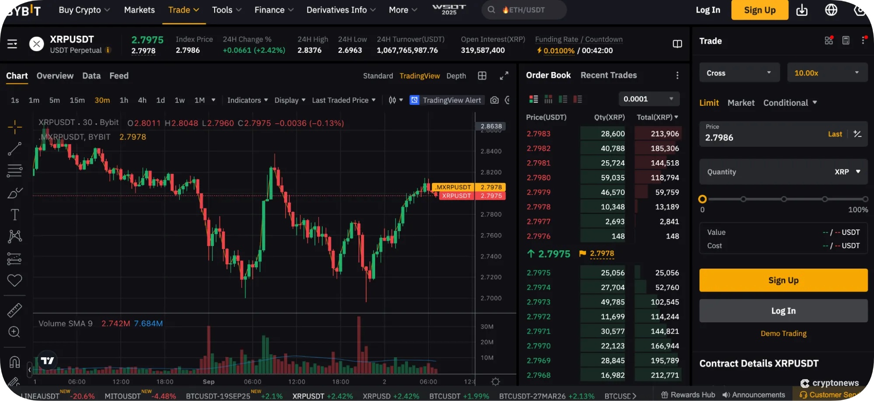
Task: Select the measure ruler tool
Action: pyautogui.click(x=14, y=309)
